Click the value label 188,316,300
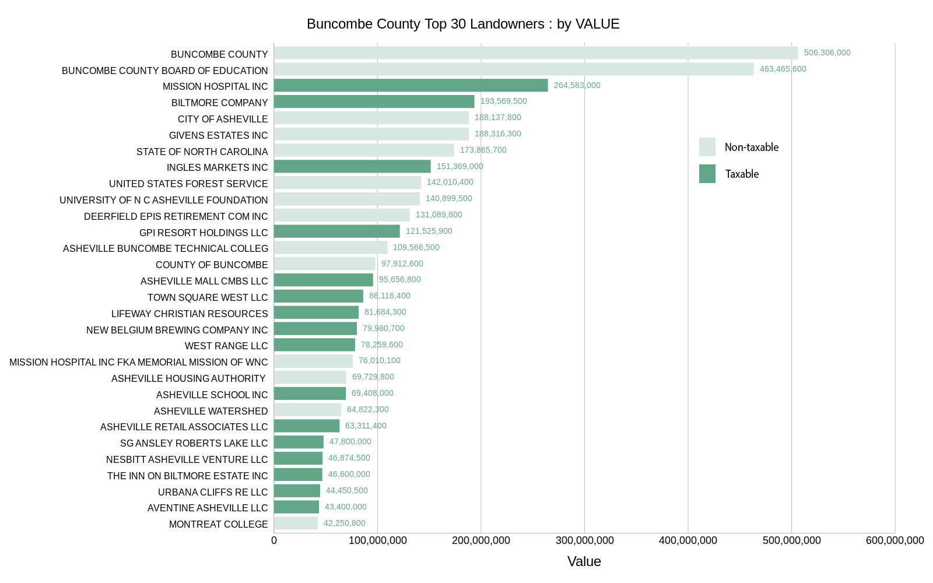933x583 pixels. click(497, 134)
